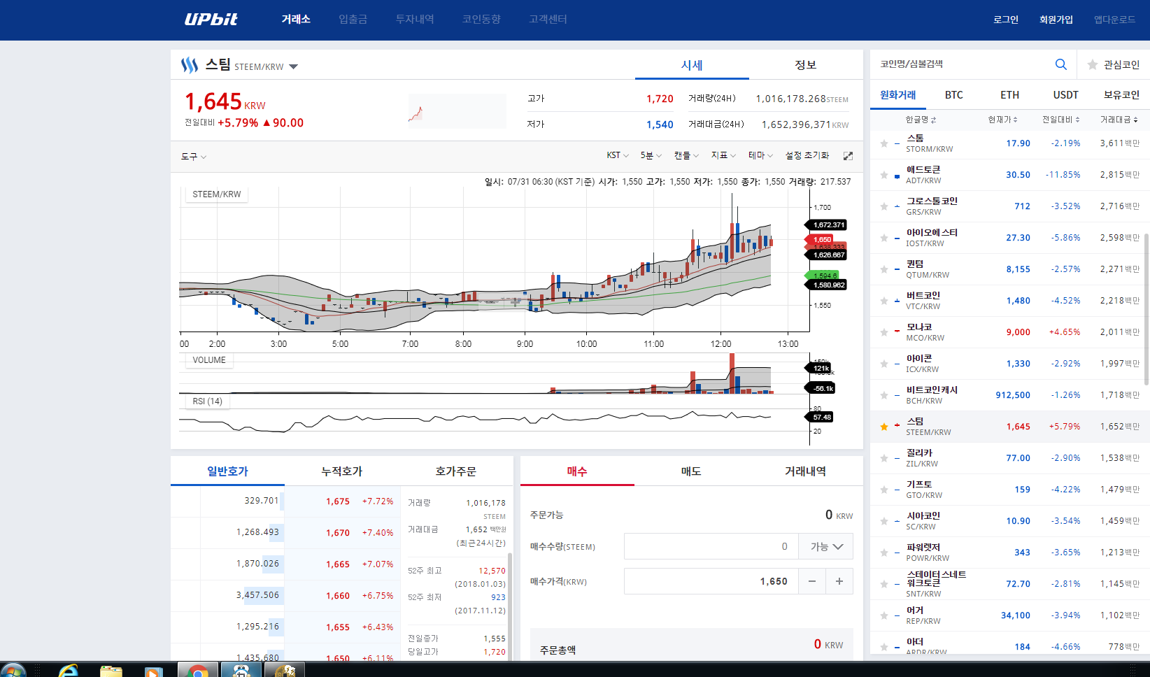Toggle the 관심코인 favorites filter
The width and height of the screenshot is (1150, 677).
point(1114,64)
